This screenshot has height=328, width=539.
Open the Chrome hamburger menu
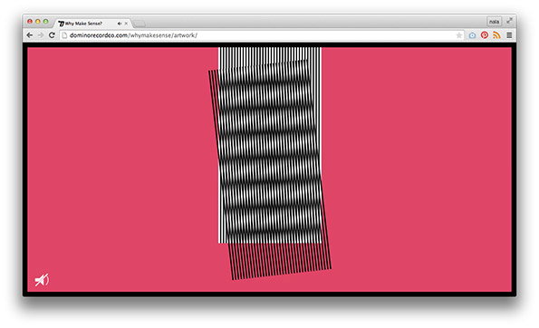(x=509, y=35)
